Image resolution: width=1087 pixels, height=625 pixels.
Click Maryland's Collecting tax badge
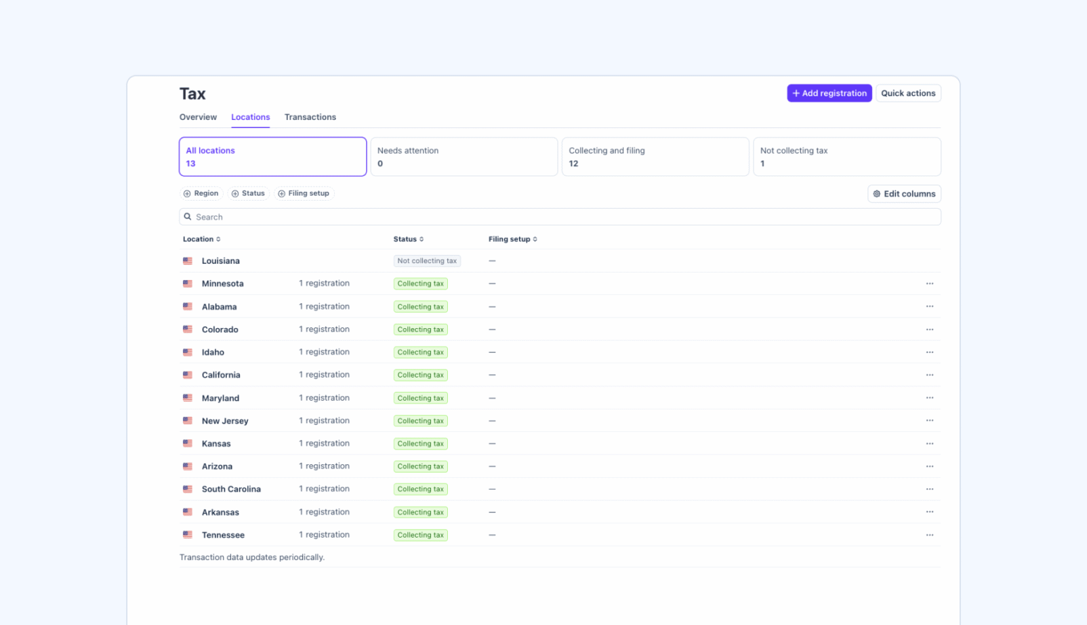pyautogui.click(x=420, y=398)
